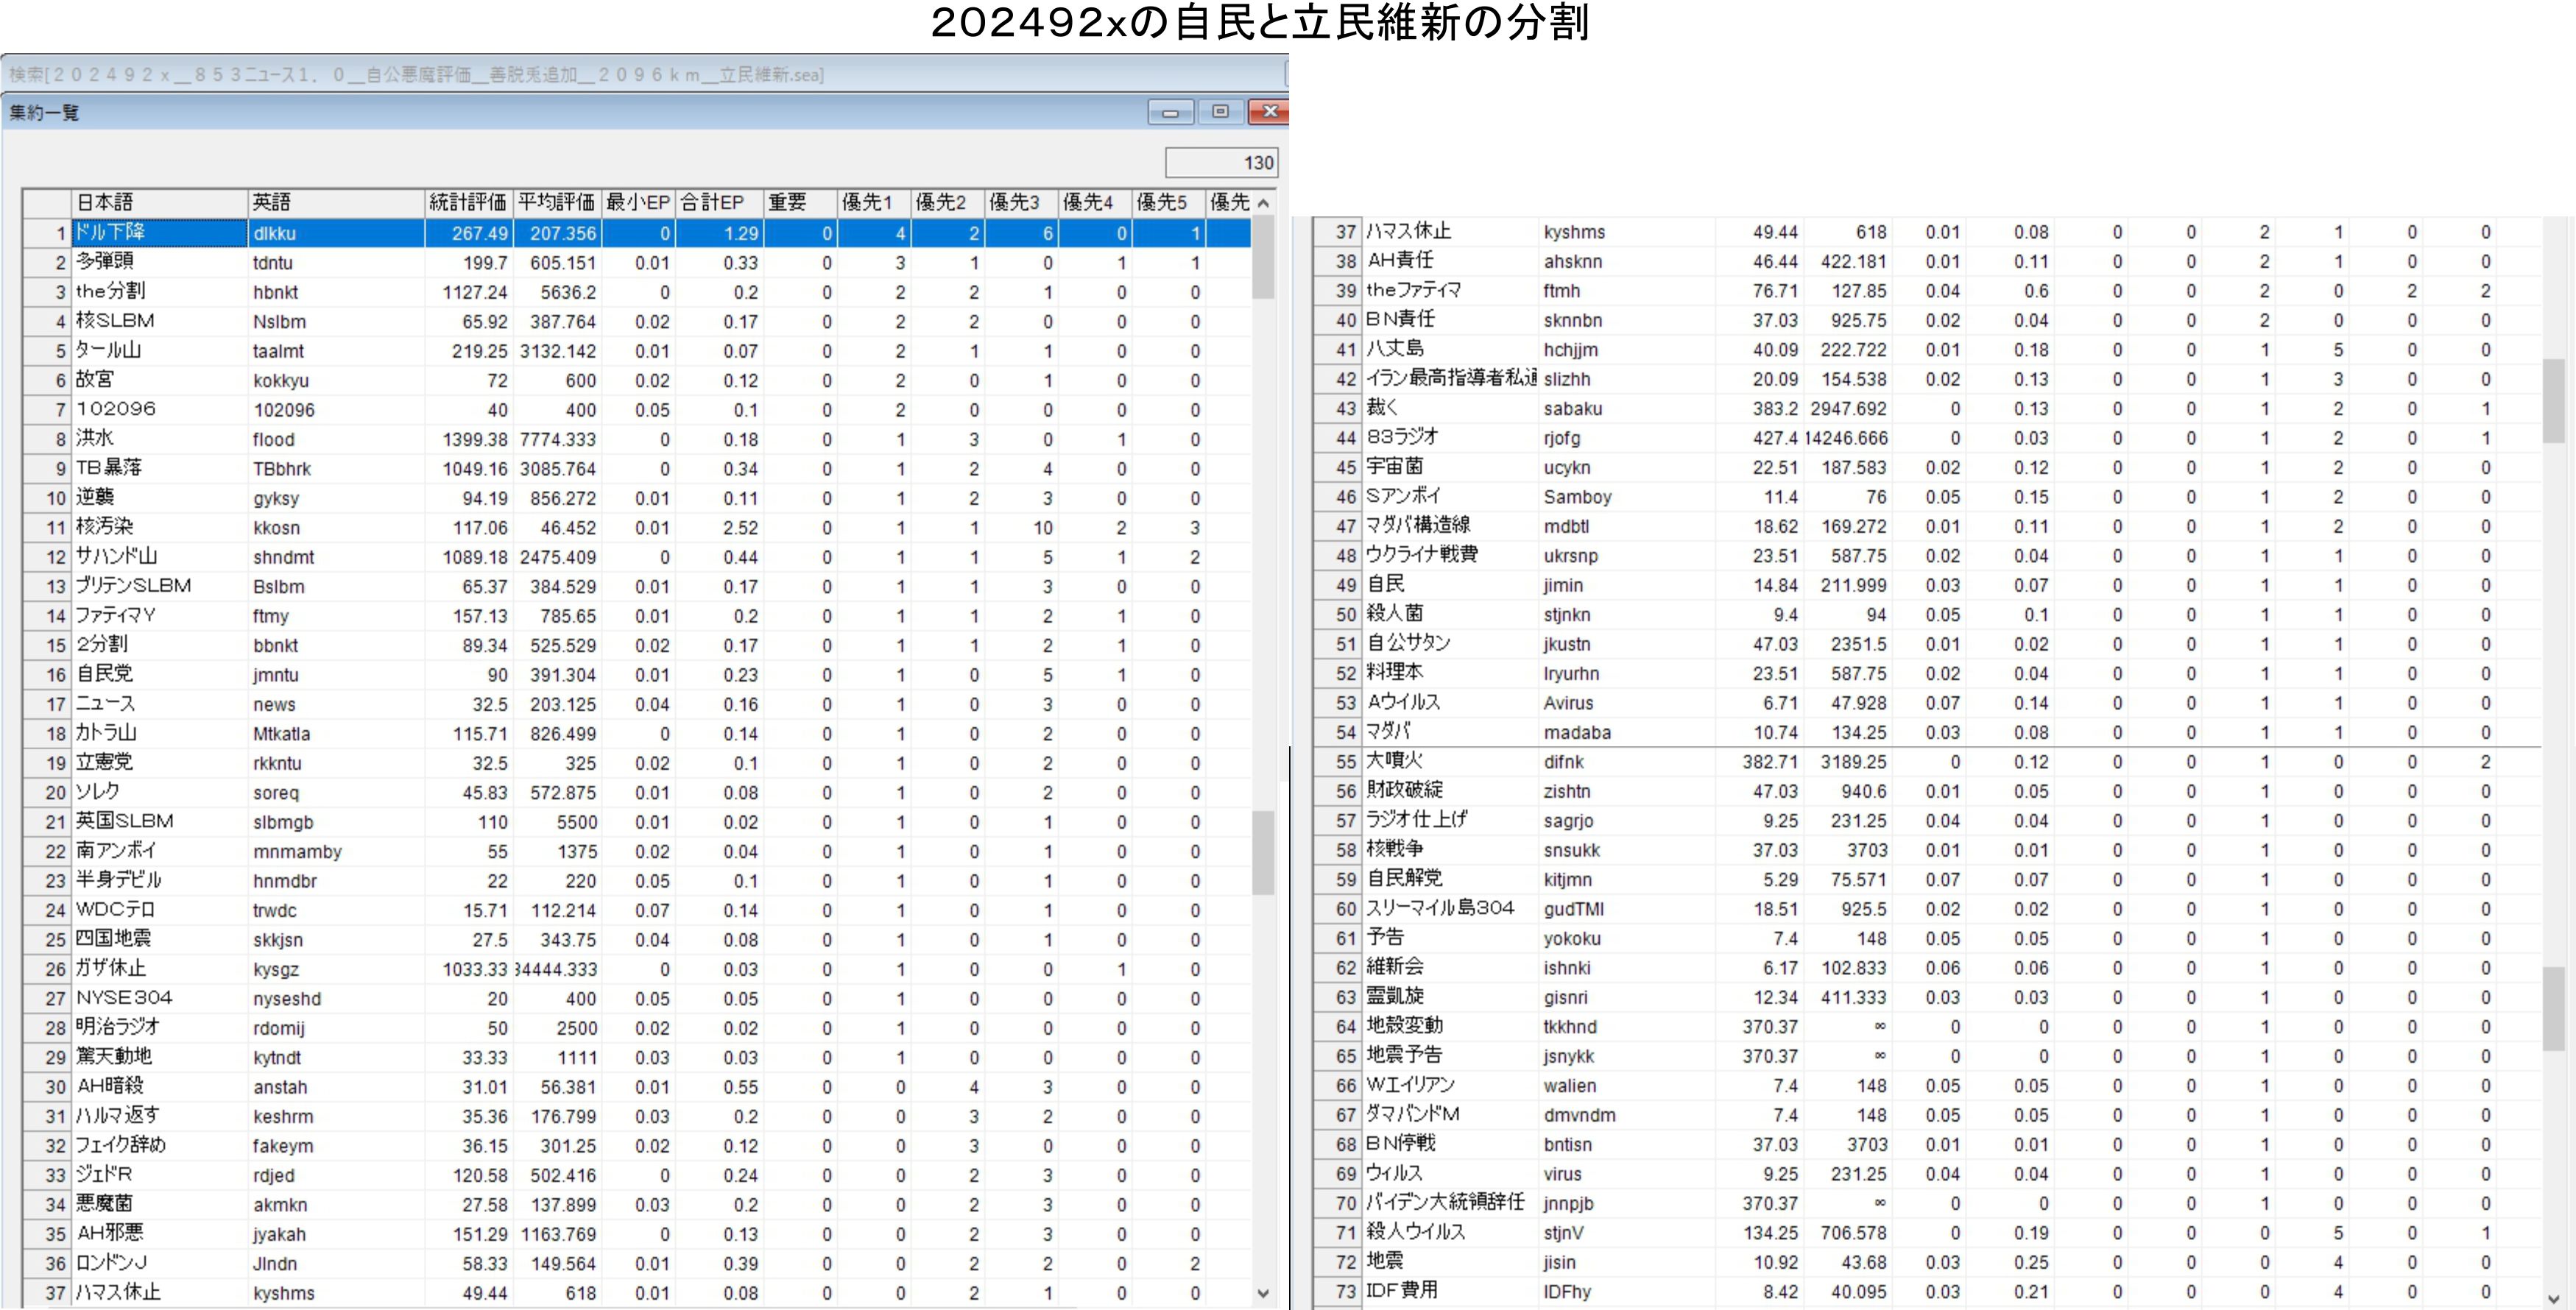Select the theファティマ cell
The image size is (2576, 1310).
click(x=1450, y=290)
